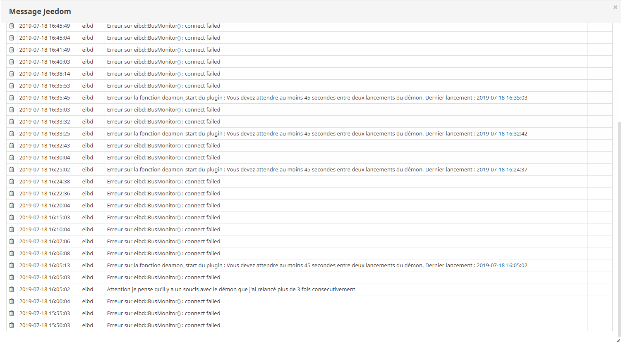Delete message dated 2019-07-18 16:22:36
Screen dimensions: 621x342
(12, 193)
